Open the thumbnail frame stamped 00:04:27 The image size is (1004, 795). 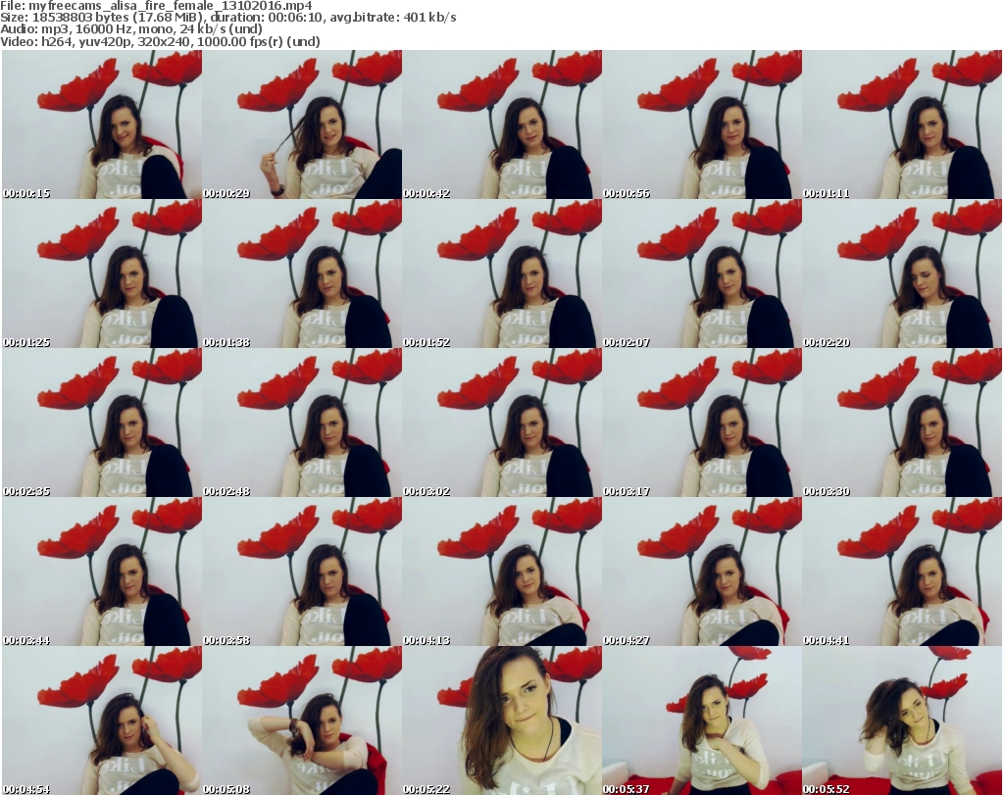[702, 571]
